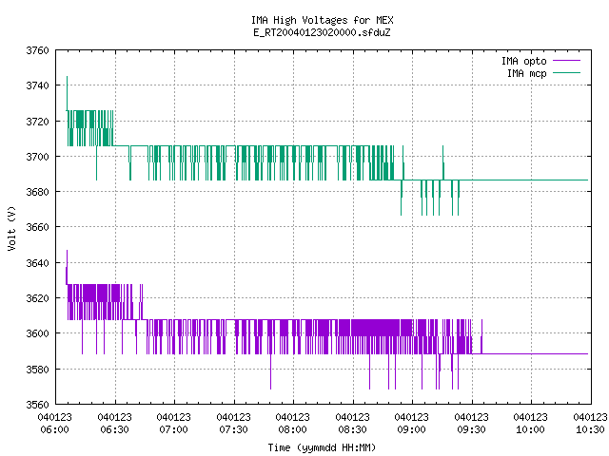This screenshot has width=609, height=456.
Task: Click the 040123 07:00 time label
Action: point(173,424)
